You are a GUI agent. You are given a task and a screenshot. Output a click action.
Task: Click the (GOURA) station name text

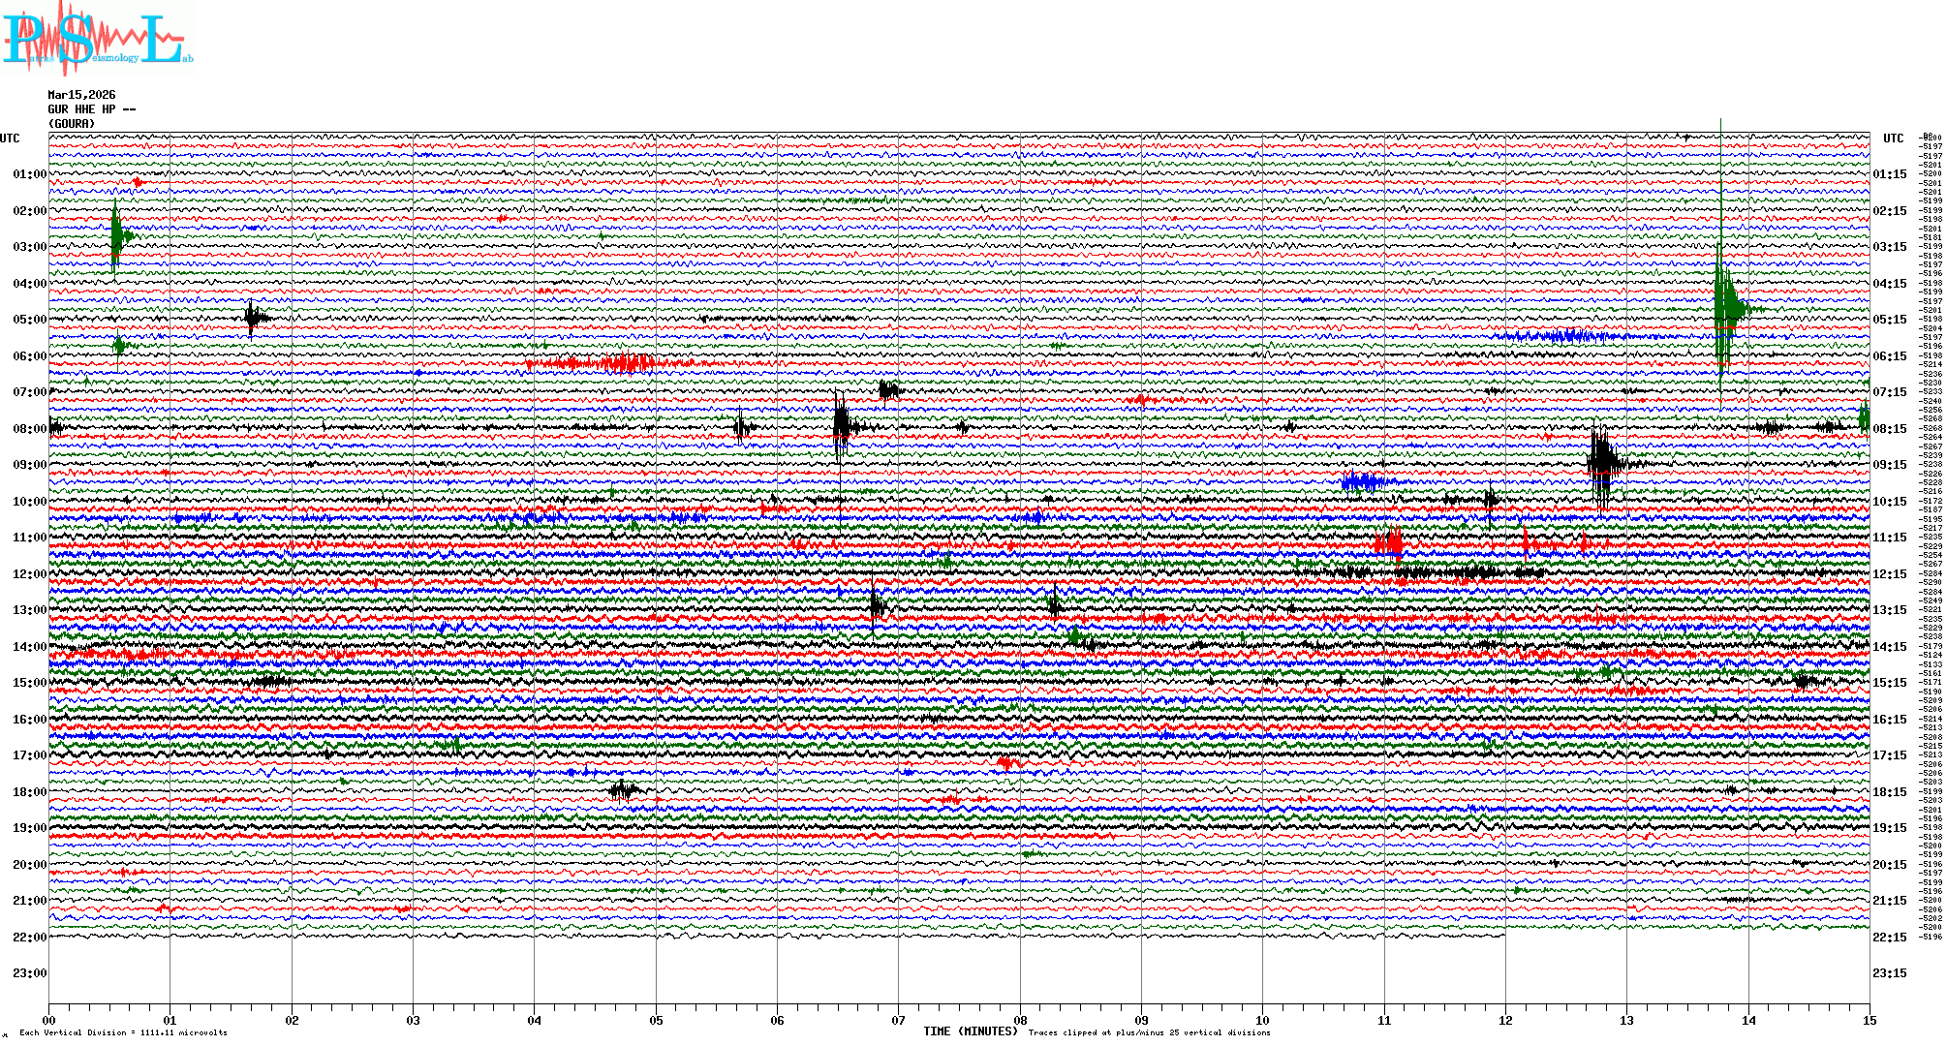(x=72, y=124)
